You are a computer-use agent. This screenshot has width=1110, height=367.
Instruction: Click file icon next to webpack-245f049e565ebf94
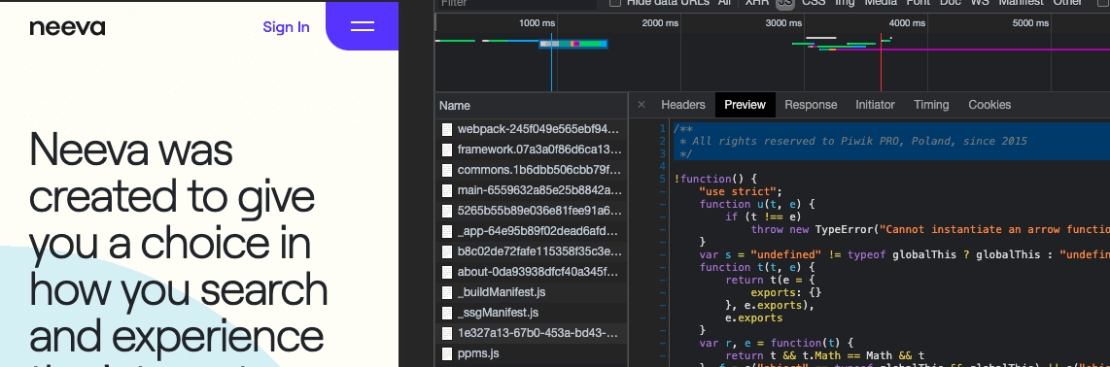(447, 129)
